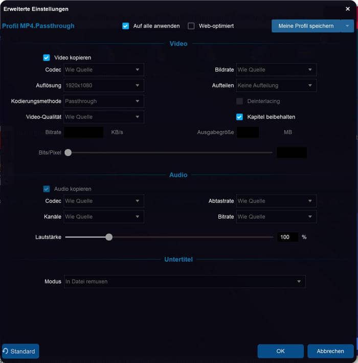Toggle the Audio kopieren checkbox
The image size is (358, 363).
pos(47,189)
